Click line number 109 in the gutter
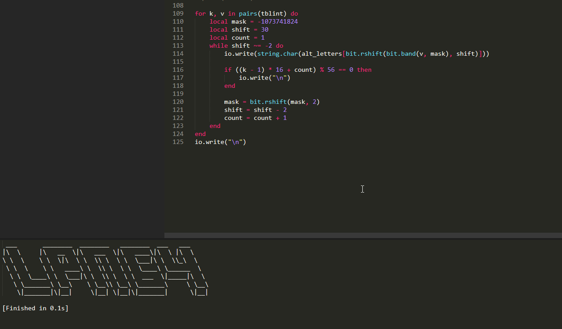Image resolution: width=562 pixels, height=329 pixels. 178,14
